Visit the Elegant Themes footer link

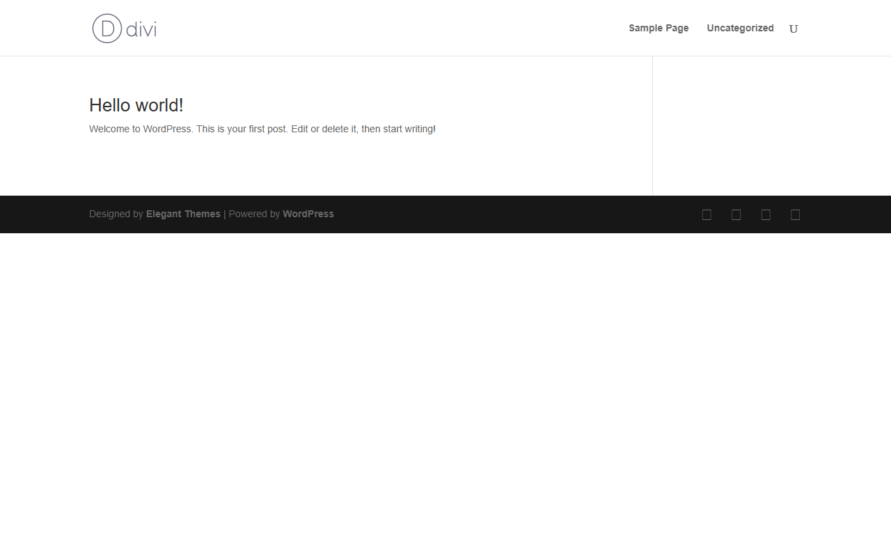[183, 214]
